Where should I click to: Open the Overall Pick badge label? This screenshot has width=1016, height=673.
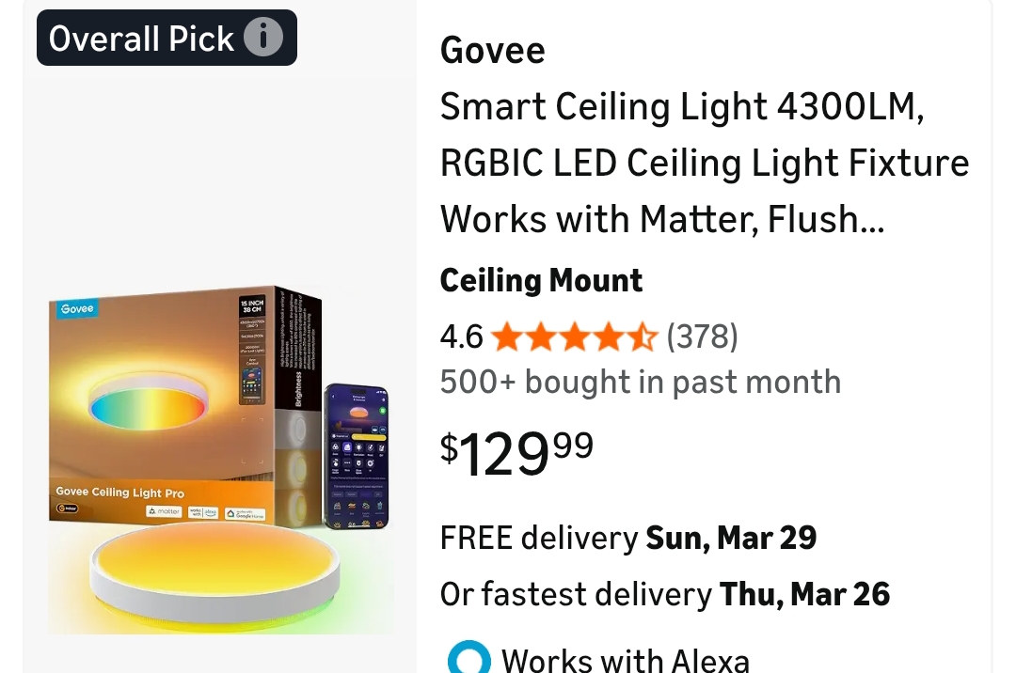pyautogui.click(x=141, y=39)
